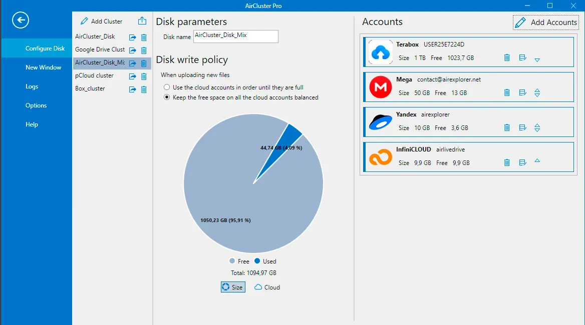Click export icon for Box_cluster
Screen dimensions: 585x325
point(132,89)
